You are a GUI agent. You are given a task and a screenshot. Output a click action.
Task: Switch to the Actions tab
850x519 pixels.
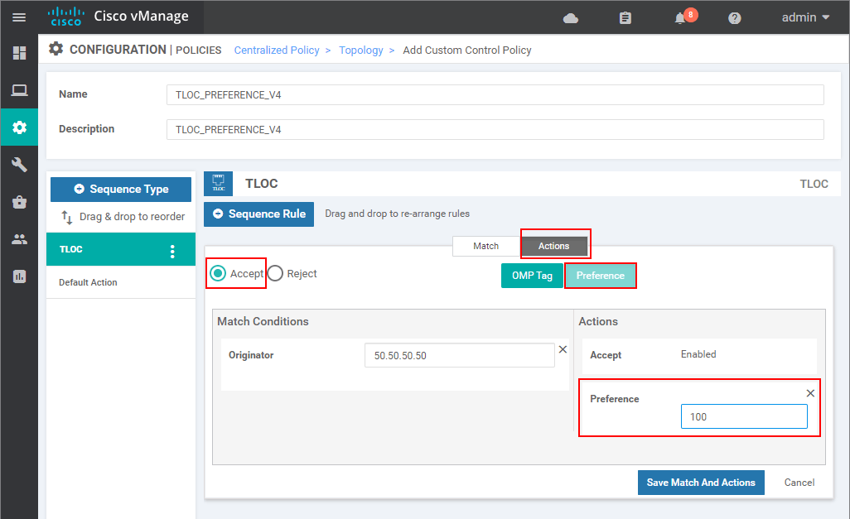pos(553,246)
